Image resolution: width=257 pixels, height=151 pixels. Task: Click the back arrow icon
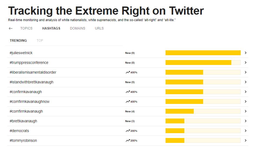point(11,28)
